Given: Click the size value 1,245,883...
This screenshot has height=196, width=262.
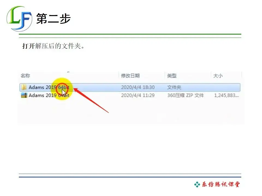Looking at the screenshot, I should click(x=227, y=95).
